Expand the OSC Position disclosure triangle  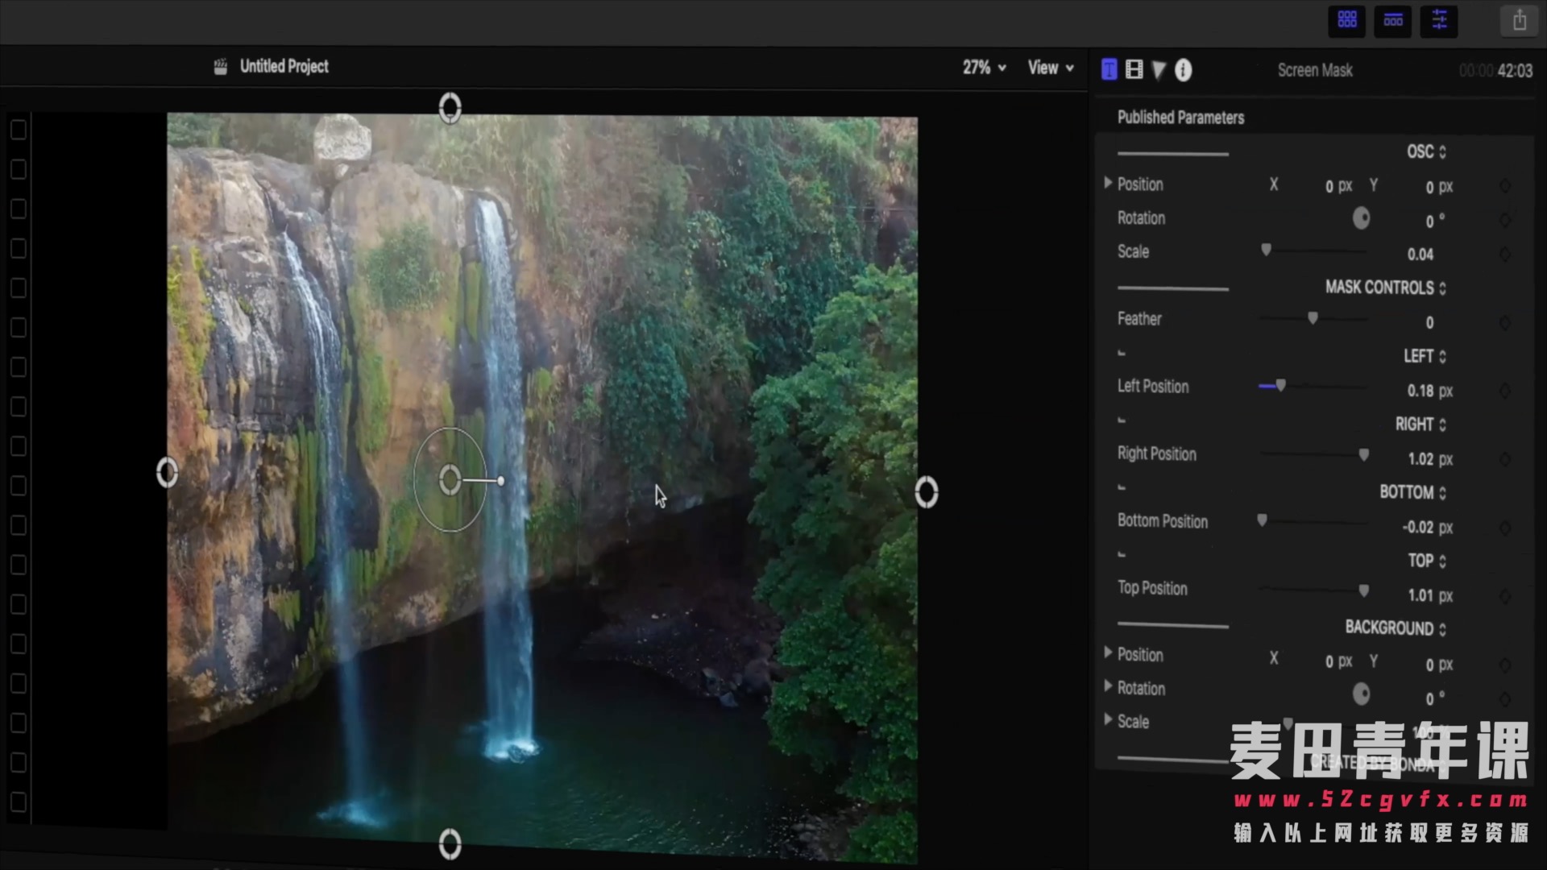[x=1108, y=184]
